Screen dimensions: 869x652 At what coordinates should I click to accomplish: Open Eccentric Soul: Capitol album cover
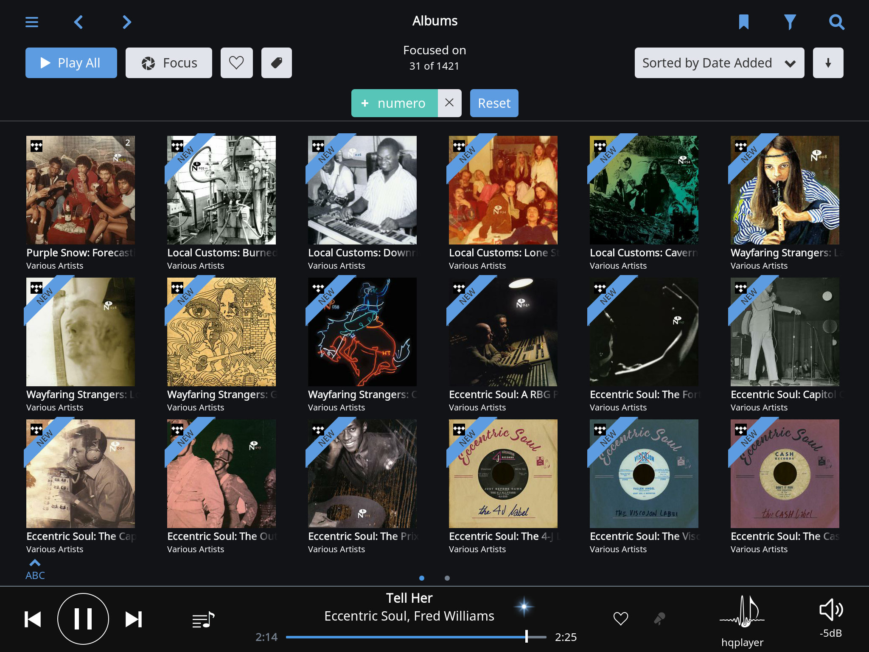[785, 332]
